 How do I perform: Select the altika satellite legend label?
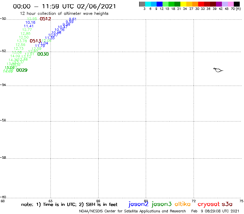coord(183,204)
